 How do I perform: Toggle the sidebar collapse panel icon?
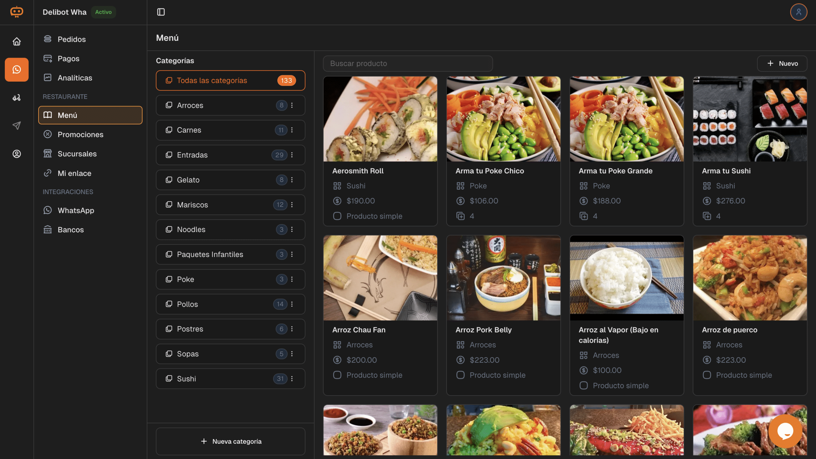161,12
